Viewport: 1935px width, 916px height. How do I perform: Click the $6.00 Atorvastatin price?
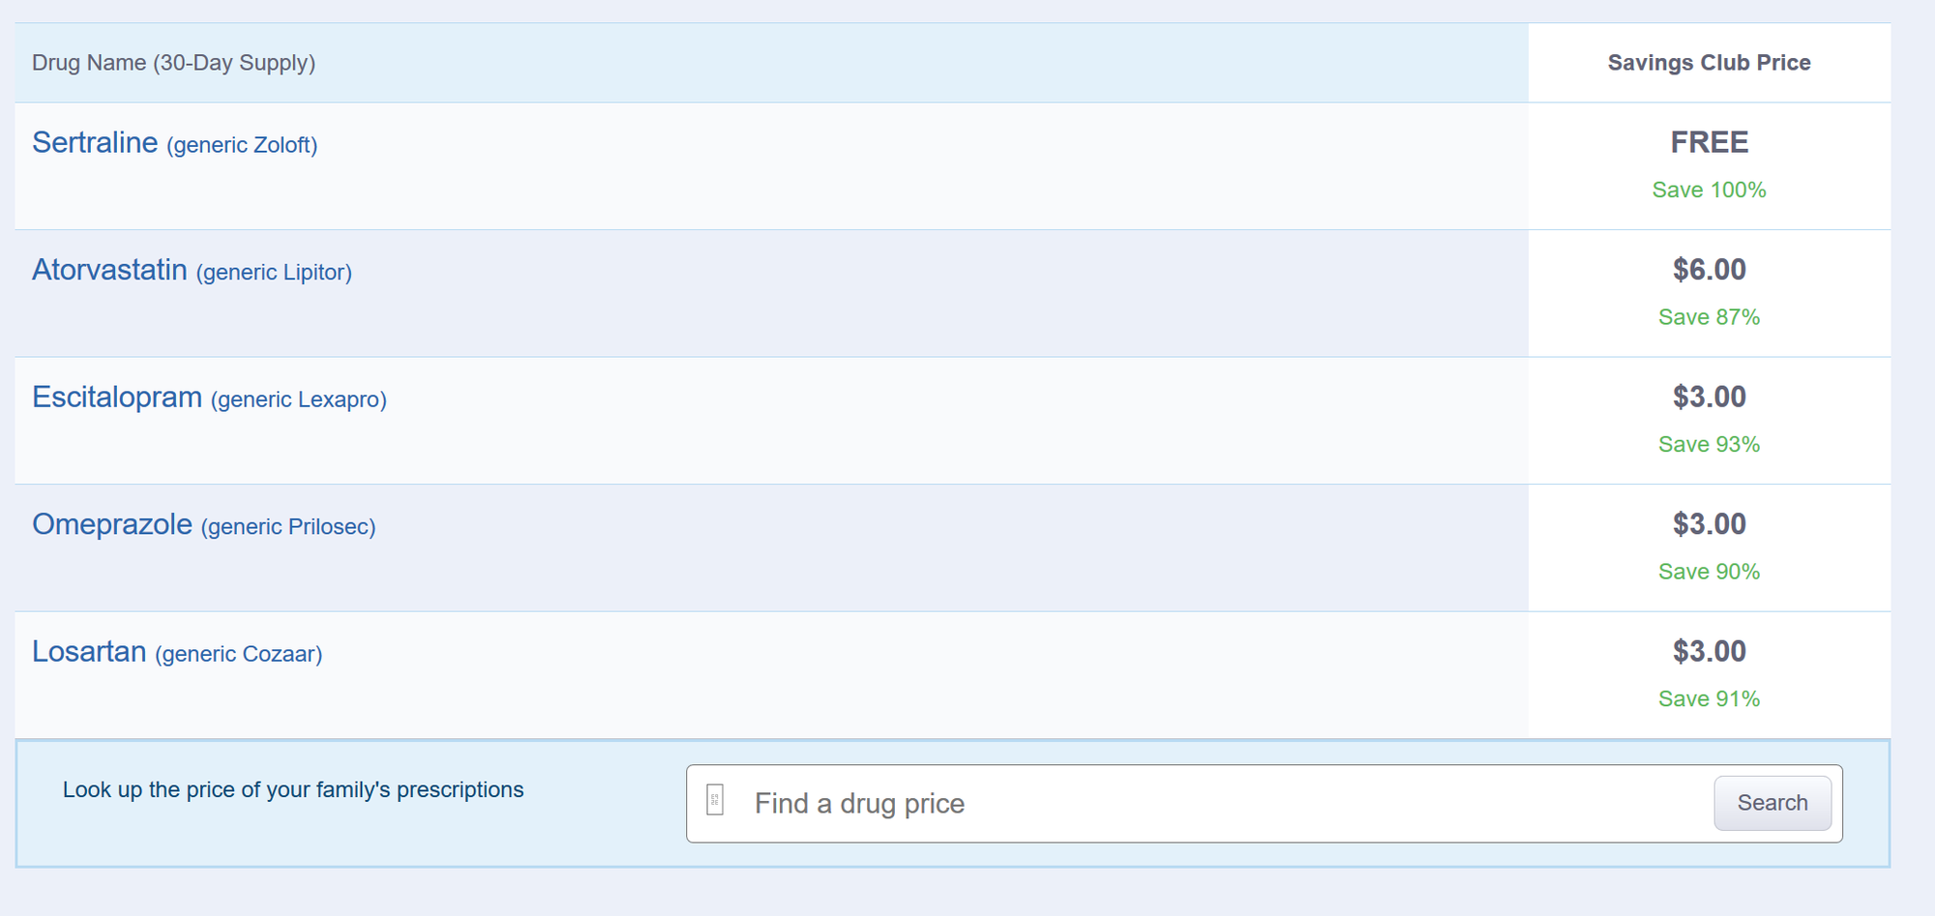coord(1709,270)
